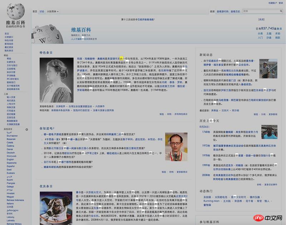
Task: Click the 创建账户 link
Action: click(x=273, y=3)
